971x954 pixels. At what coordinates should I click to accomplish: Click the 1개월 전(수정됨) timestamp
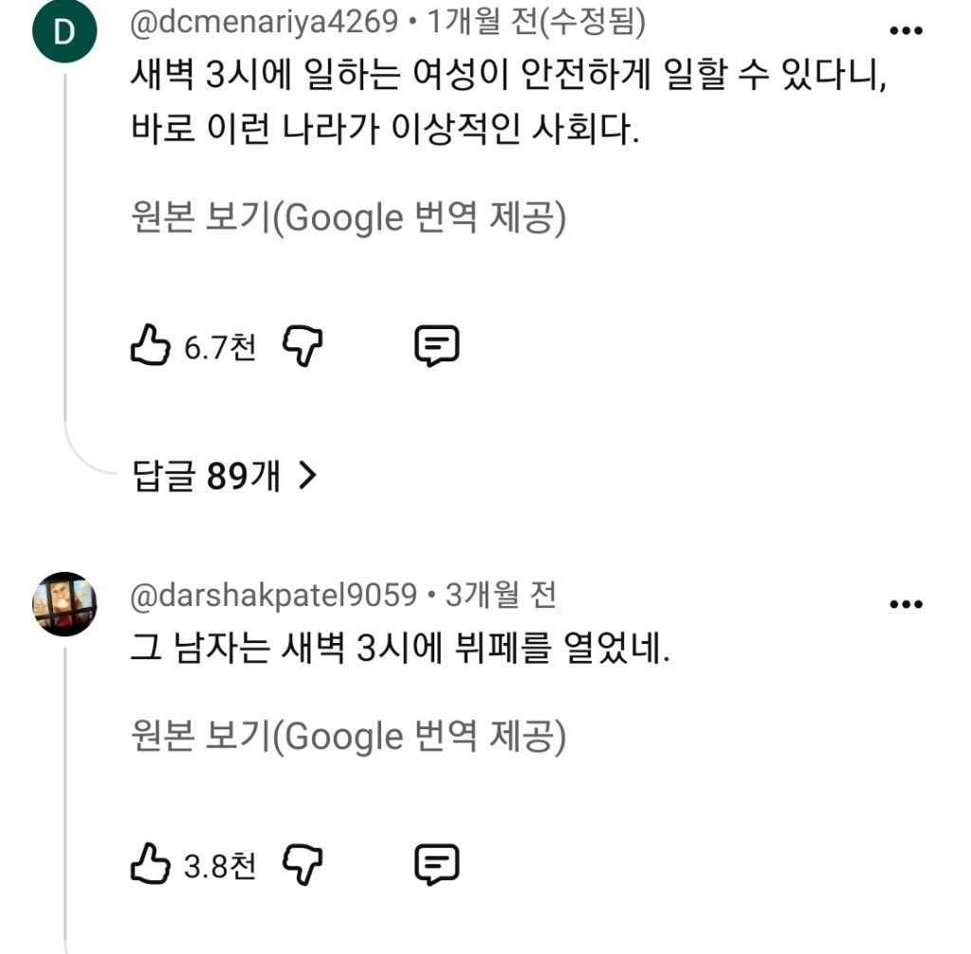(537, 23)
